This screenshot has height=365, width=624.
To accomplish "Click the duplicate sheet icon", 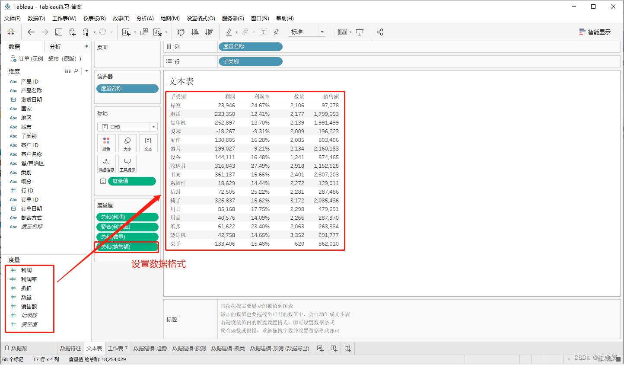I will [144, 32].
